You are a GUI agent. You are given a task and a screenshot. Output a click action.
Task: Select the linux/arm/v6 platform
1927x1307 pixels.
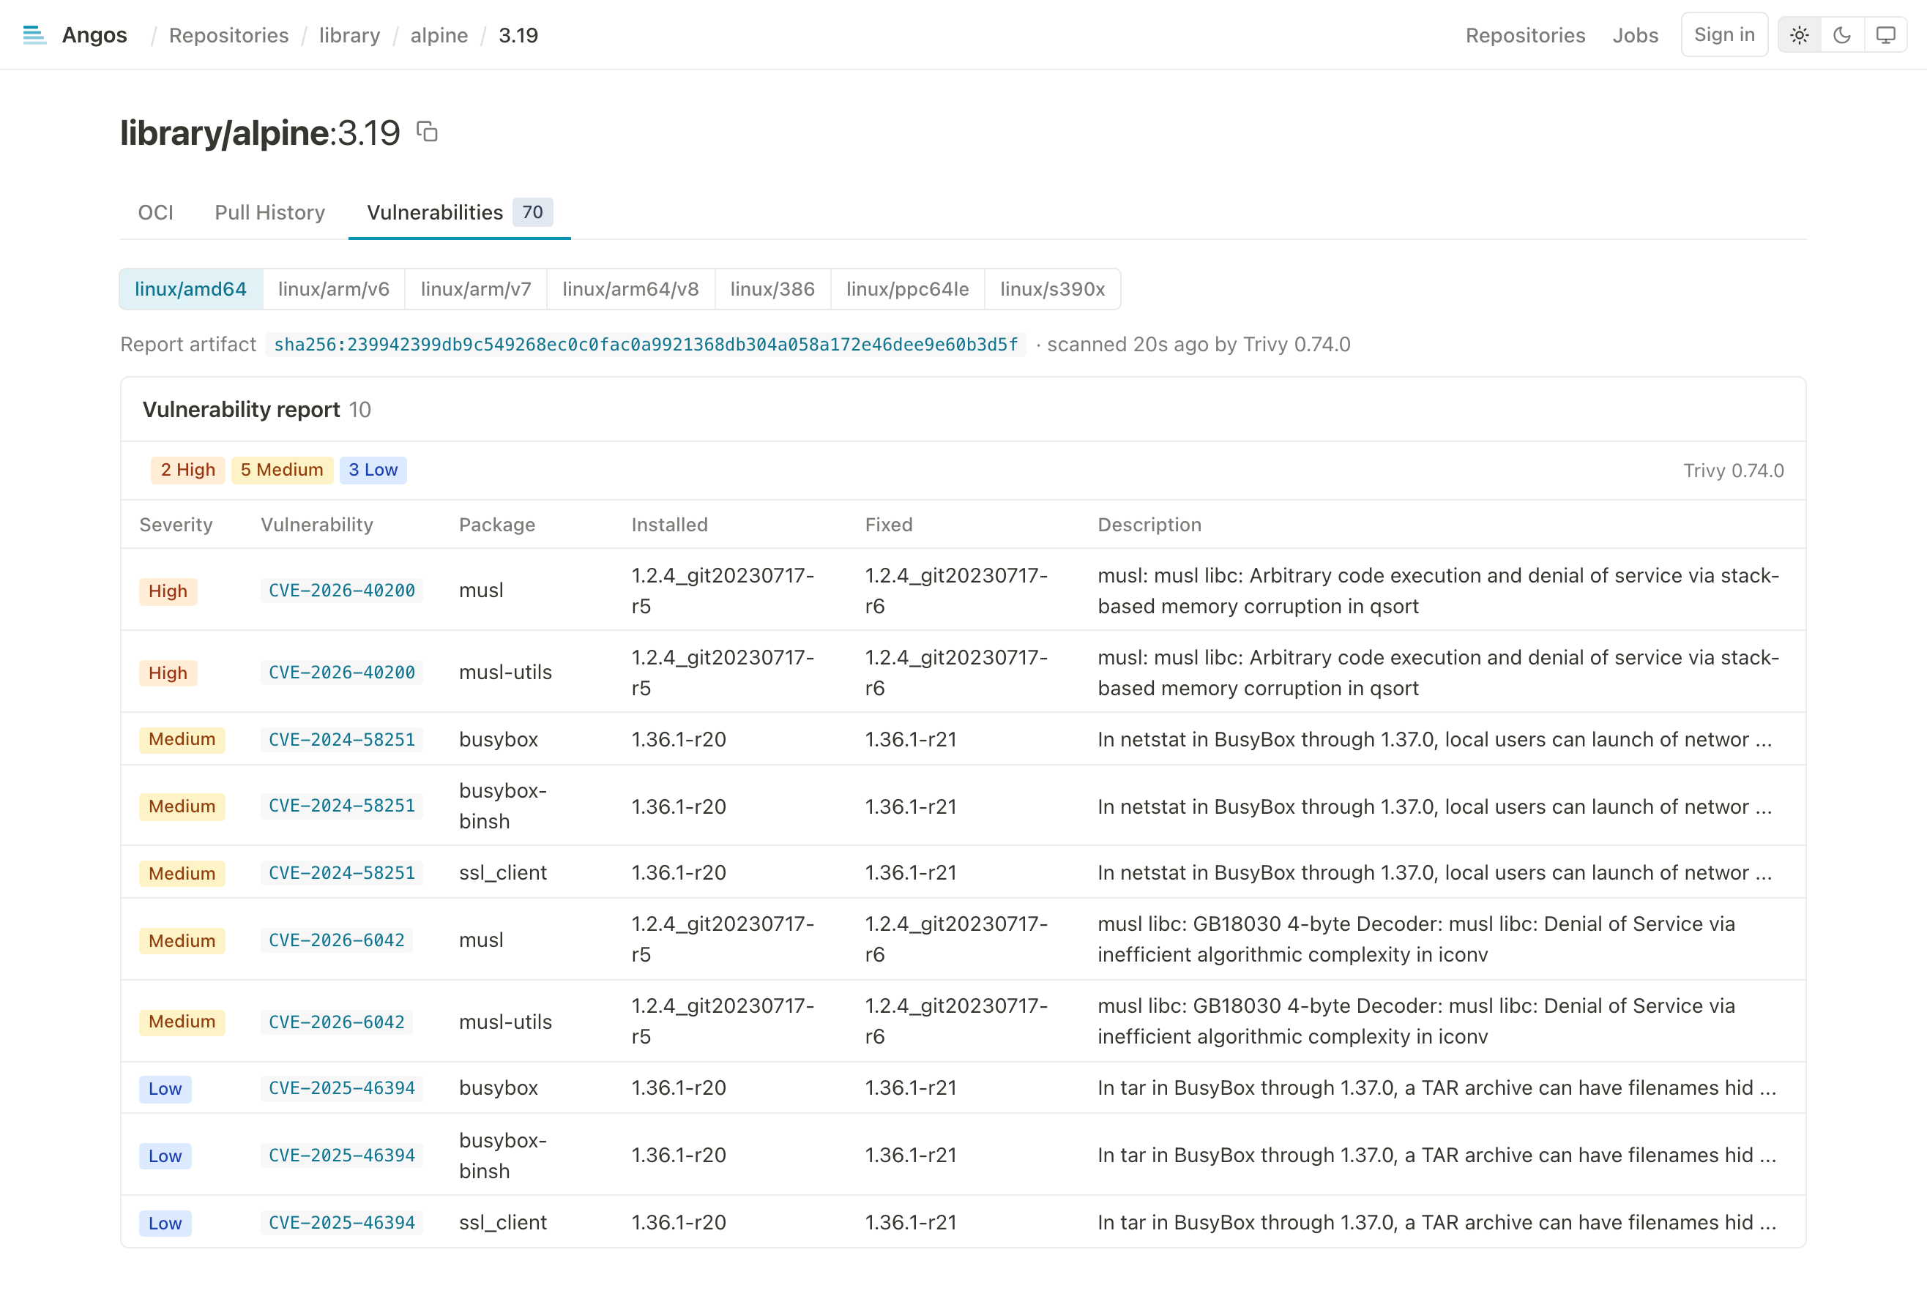(333, 288)
